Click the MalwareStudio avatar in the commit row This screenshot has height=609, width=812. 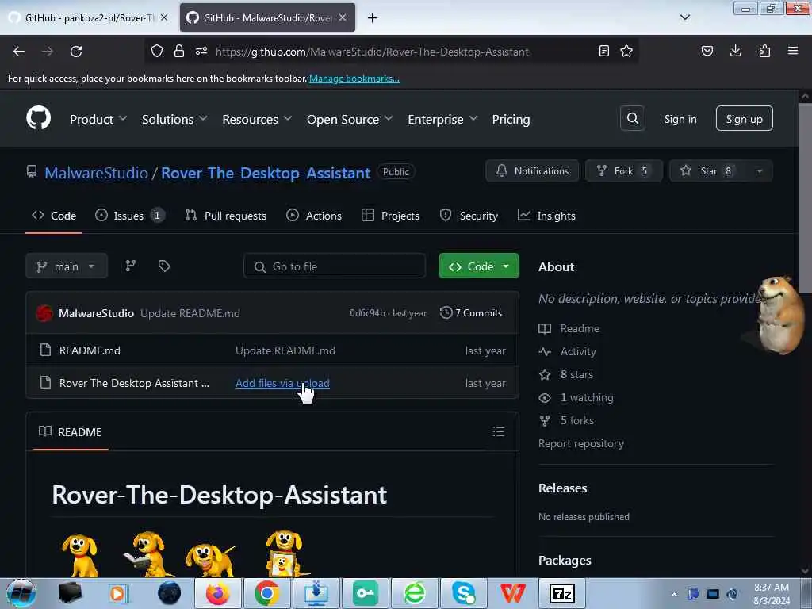coord(44,312)
